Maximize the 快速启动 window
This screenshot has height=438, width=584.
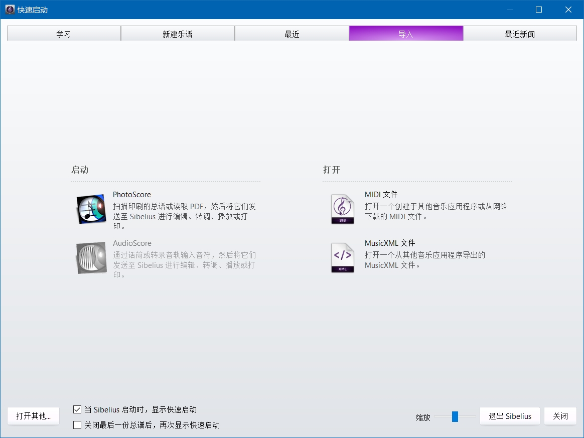click(538, 10)
